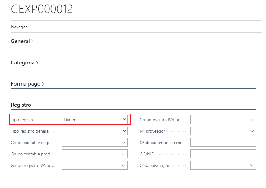The height and width of the screenshot is (188, 266).
Task: Click the Grupo registro IVA producto dropdown arrow
Action: click(252, 120)
